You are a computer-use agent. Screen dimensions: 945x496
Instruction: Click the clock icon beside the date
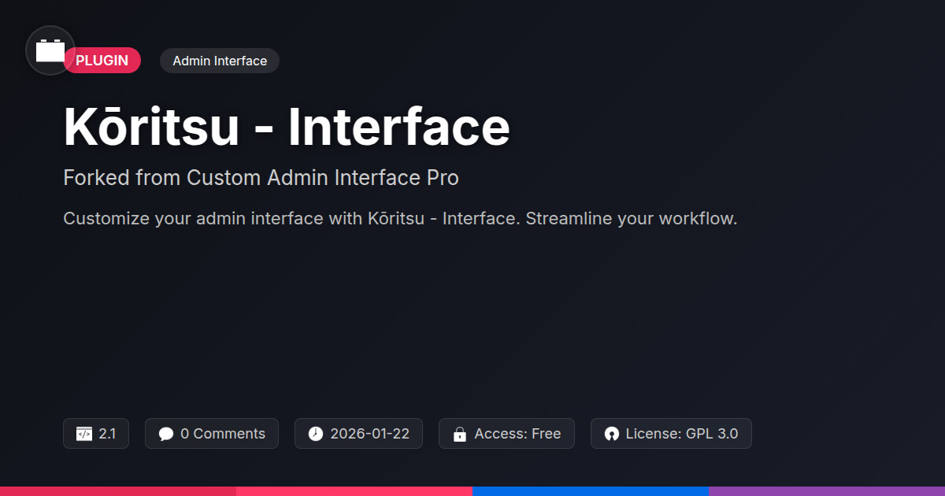(316, 434)
